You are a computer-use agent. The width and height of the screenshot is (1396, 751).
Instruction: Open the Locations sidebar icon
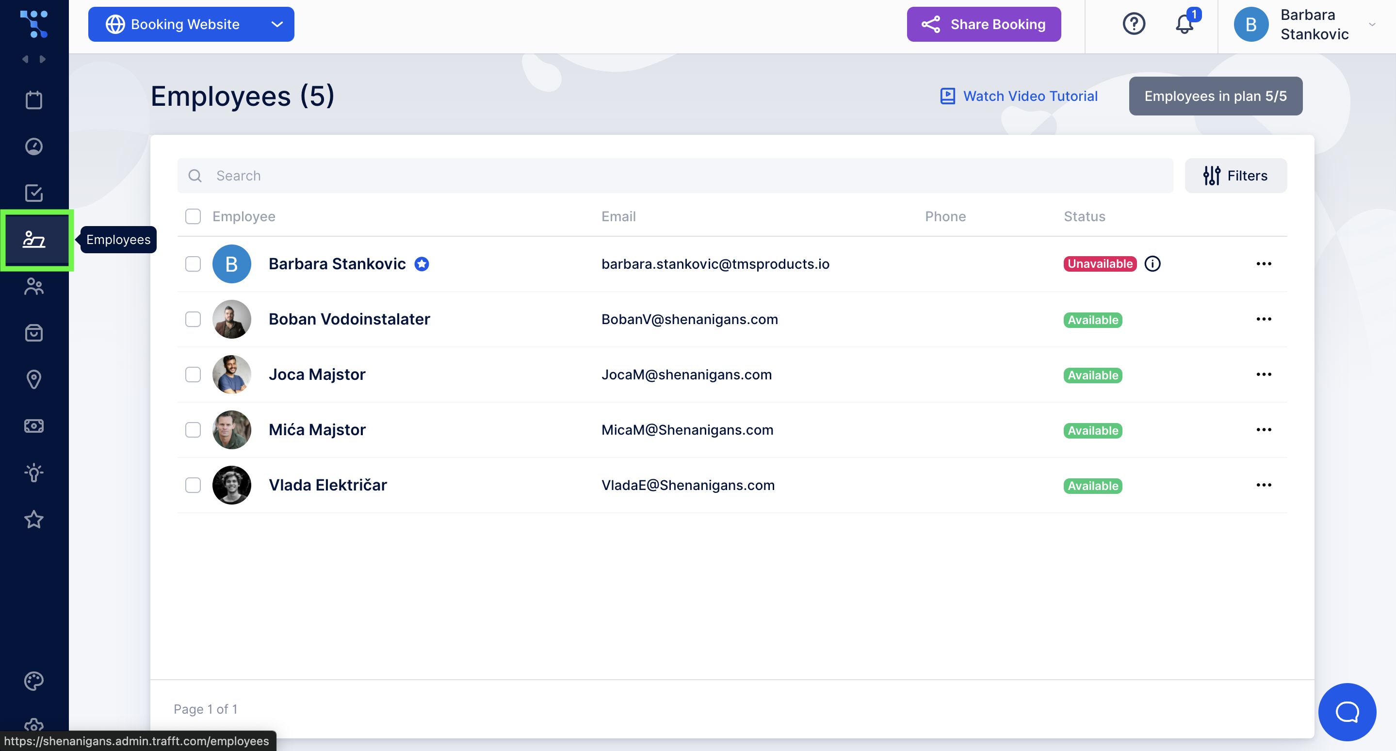point(34,379)
